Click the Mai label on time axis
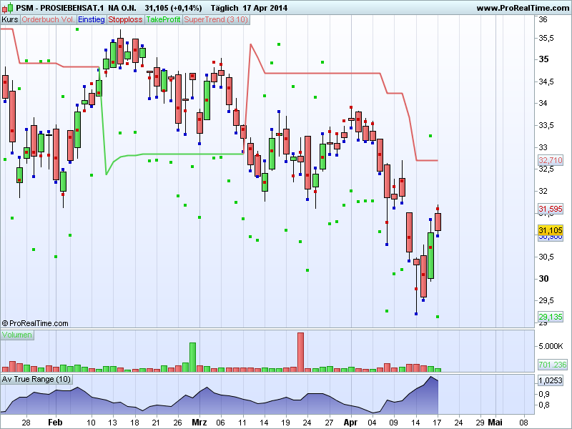The width and height of the screenshot is (572, 429). point(495,423)
